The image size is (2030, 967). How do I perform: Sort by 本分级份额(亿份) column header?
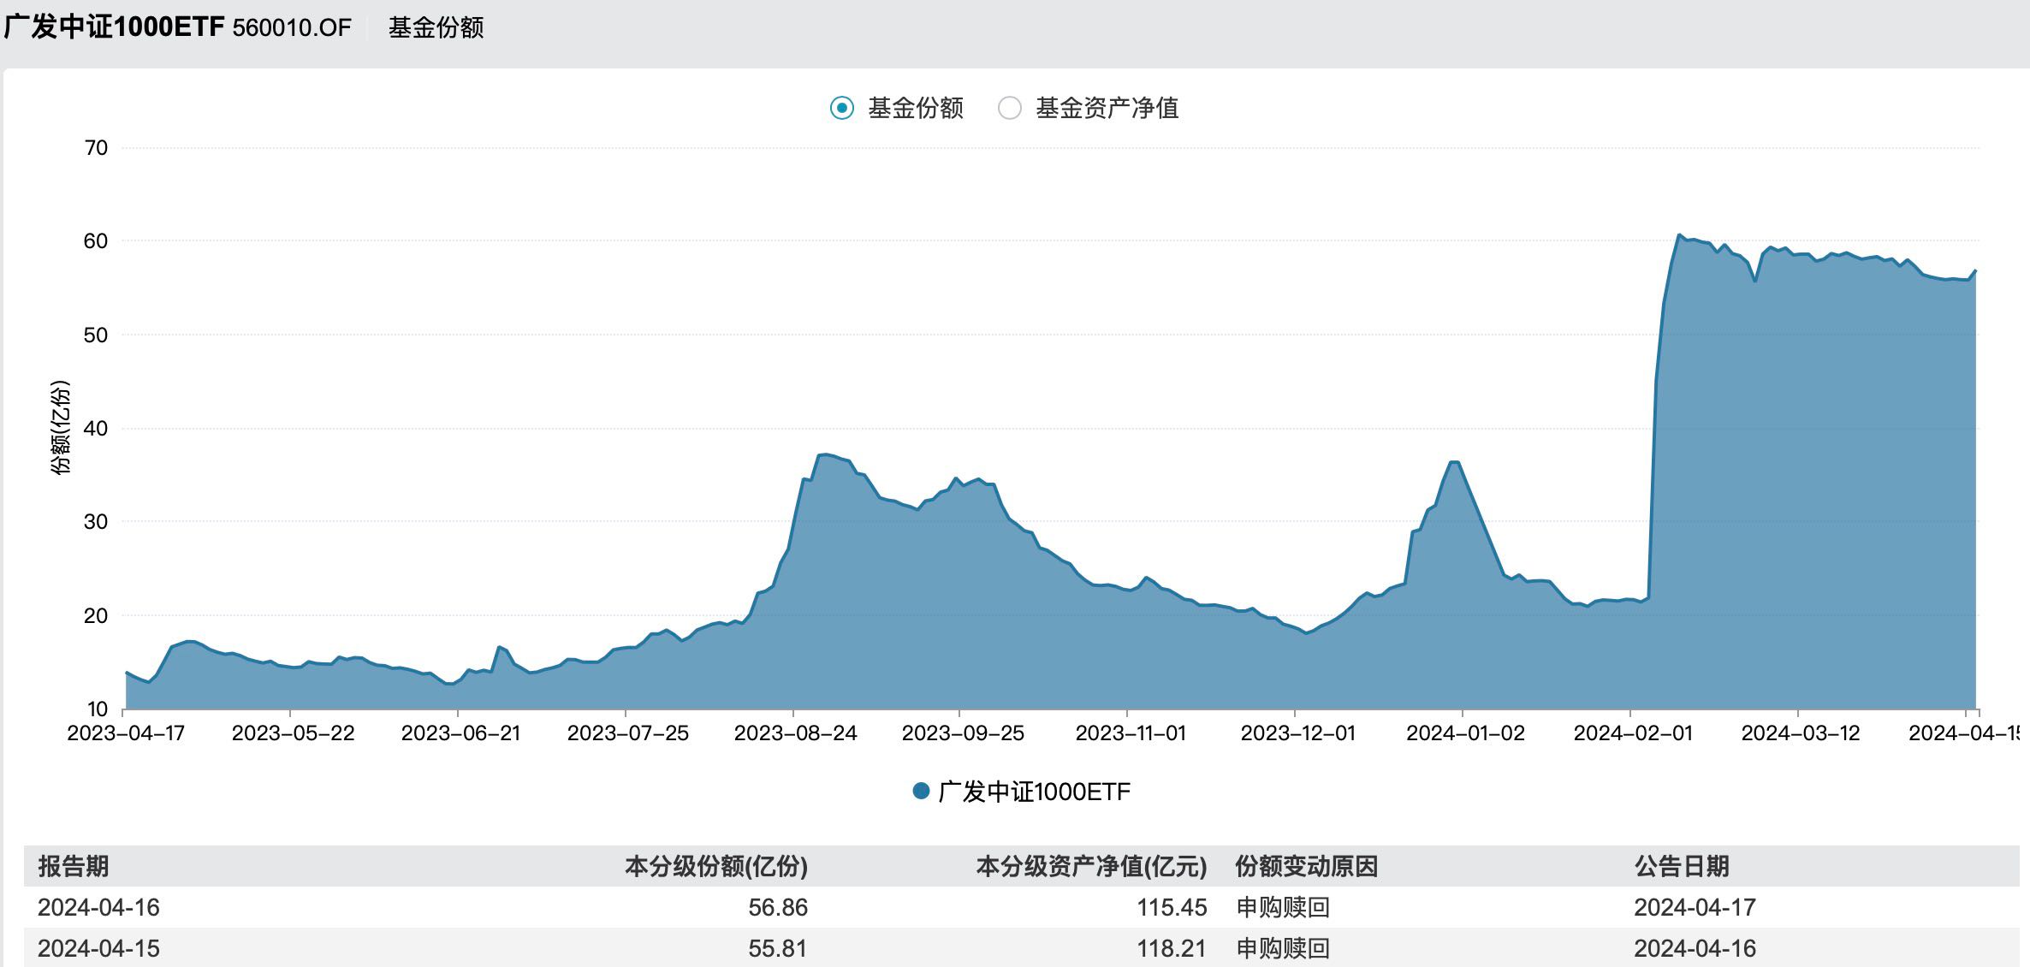coord(716,866)
